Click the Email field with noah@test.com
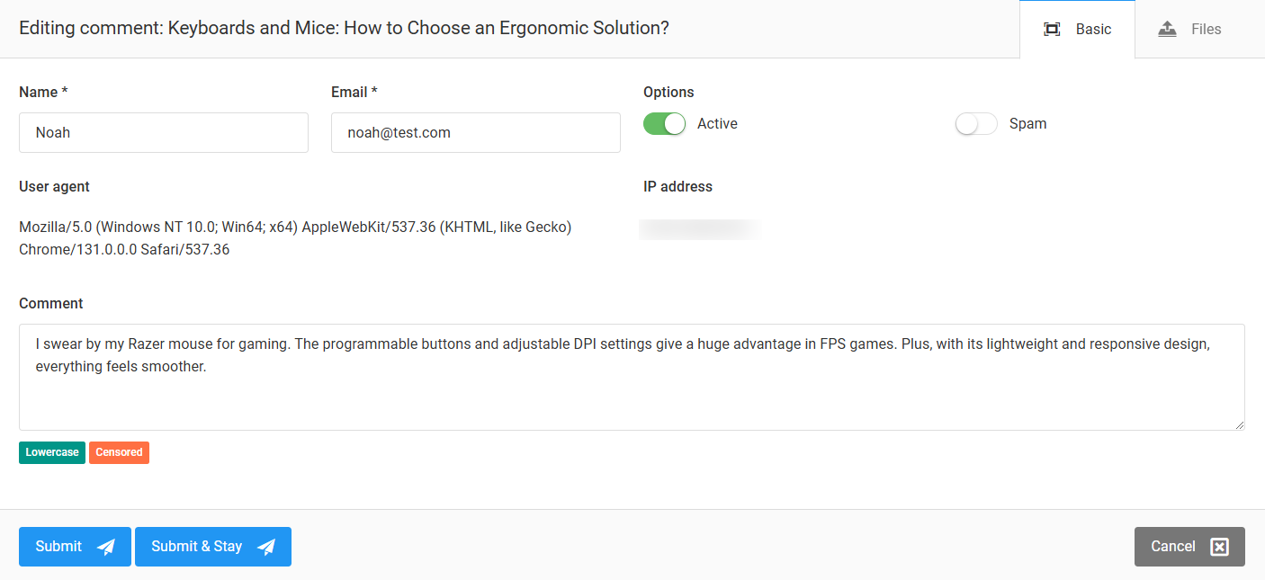The height and width of the screenshot is (580, 1265). [x=476, y=132]
